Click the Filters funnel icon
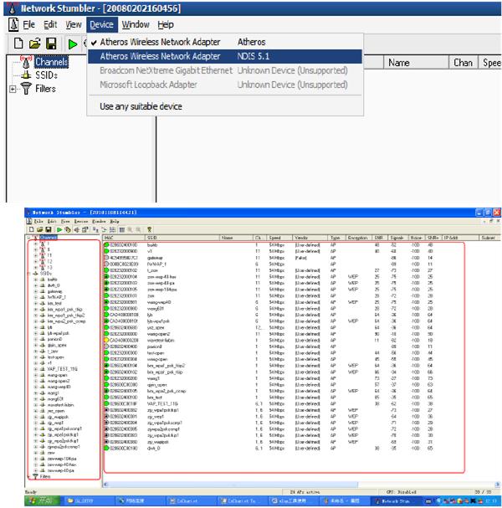The height and width of the screenshot is (508, 502). click(26, 89)
